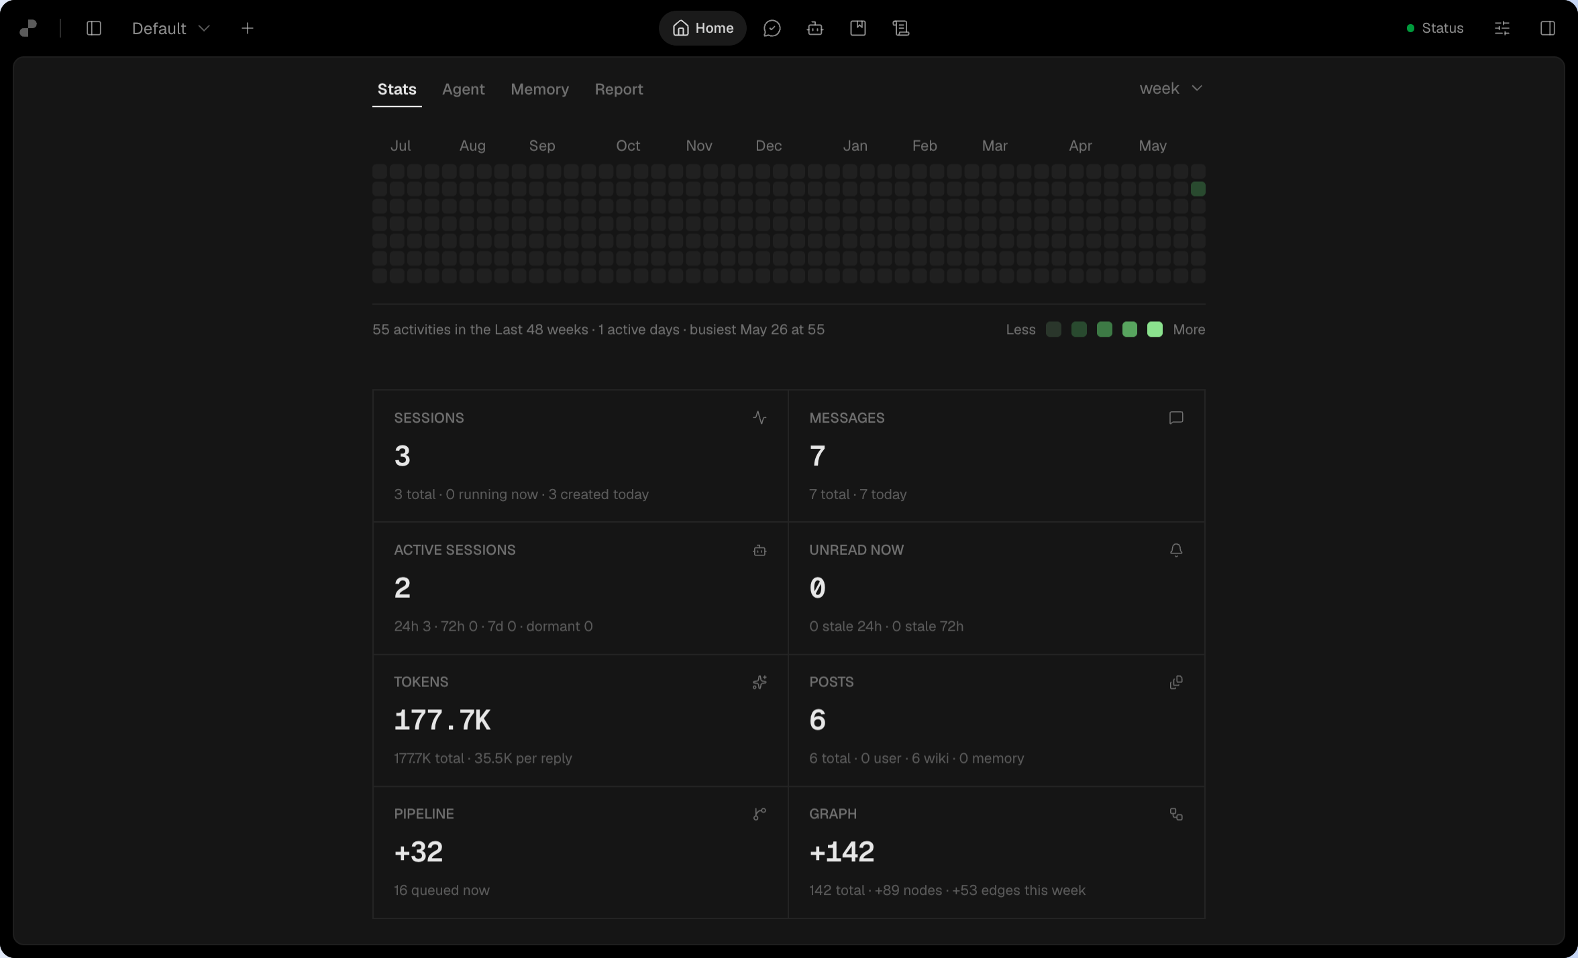
Task: Click '142 total · +89 nodes' text
Action: click(x=876, y=890)
